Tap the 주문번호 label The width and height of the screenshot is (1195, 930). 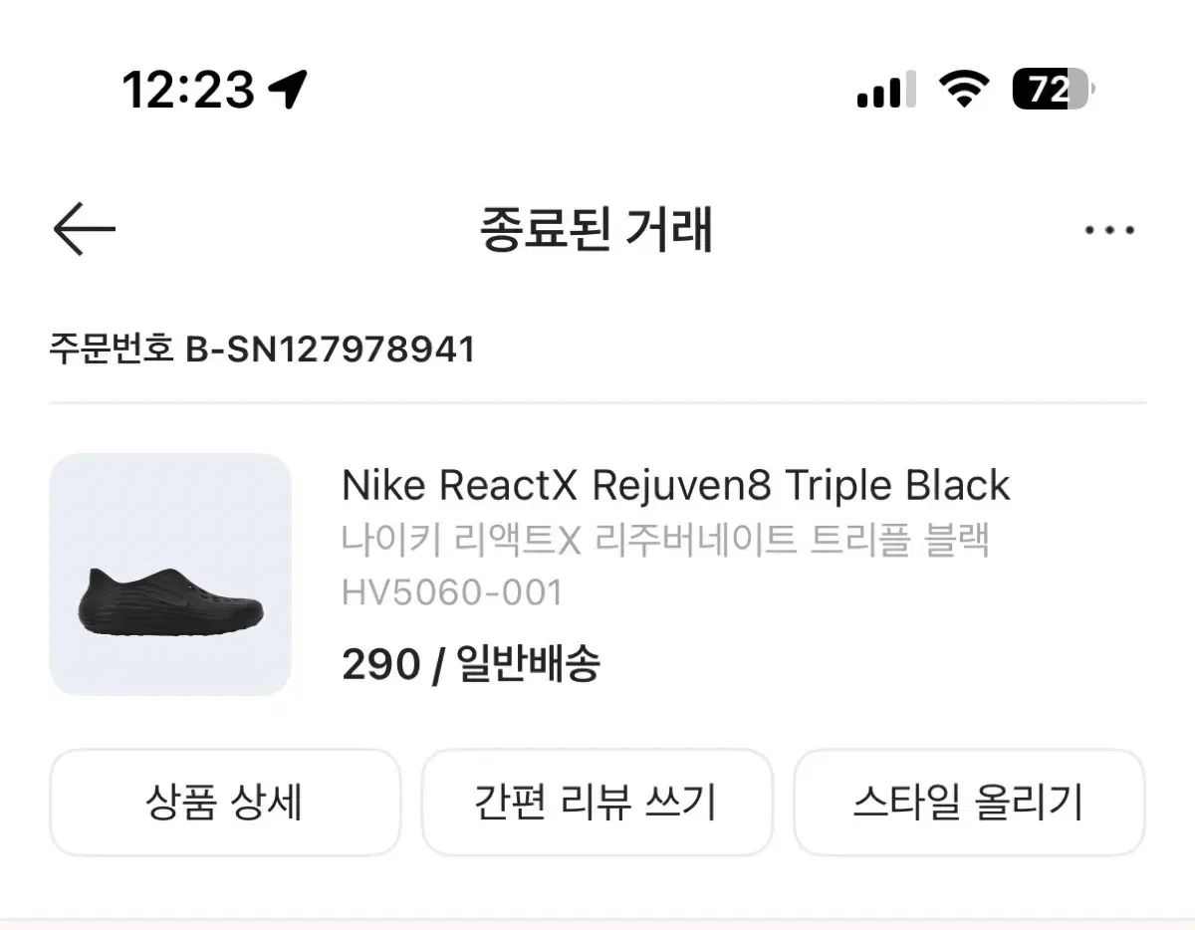click(113, 349)
